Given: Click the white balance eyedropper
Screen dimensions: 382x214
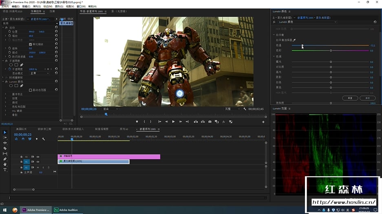Looking at the screenshot, I should [x=294, y=40].
